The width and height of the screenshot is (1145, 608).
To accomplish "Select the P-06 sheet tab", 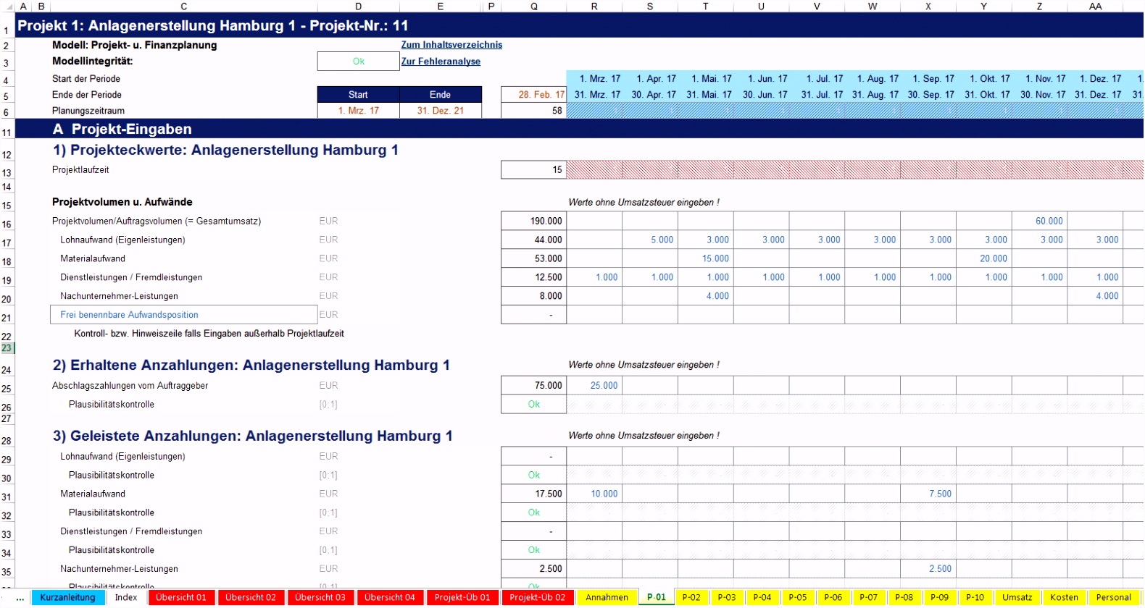I will tap(833, 597).
